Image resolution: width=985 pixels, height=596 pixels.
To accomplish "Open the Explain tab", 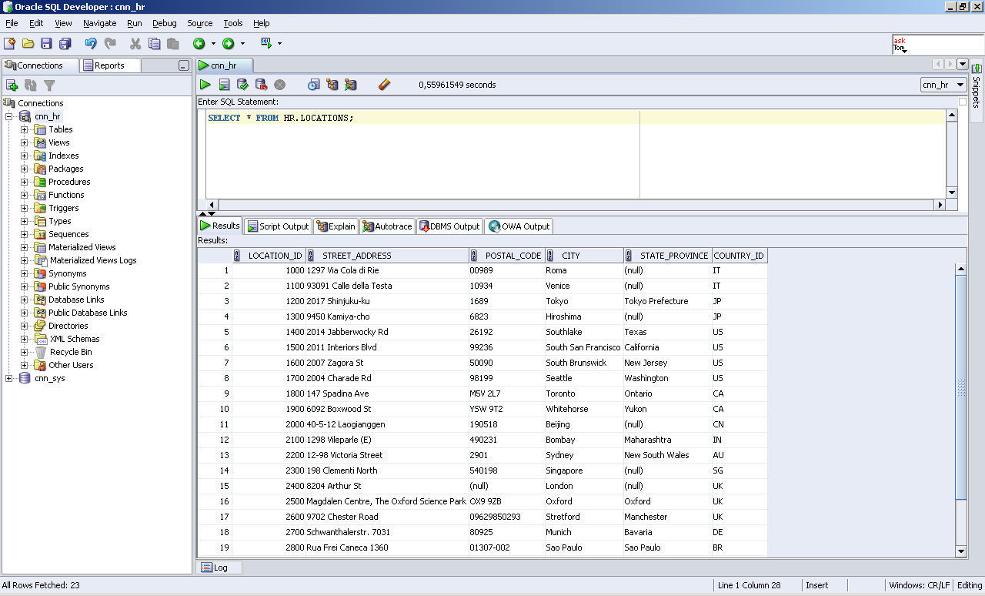I will (x=336, y=226).
